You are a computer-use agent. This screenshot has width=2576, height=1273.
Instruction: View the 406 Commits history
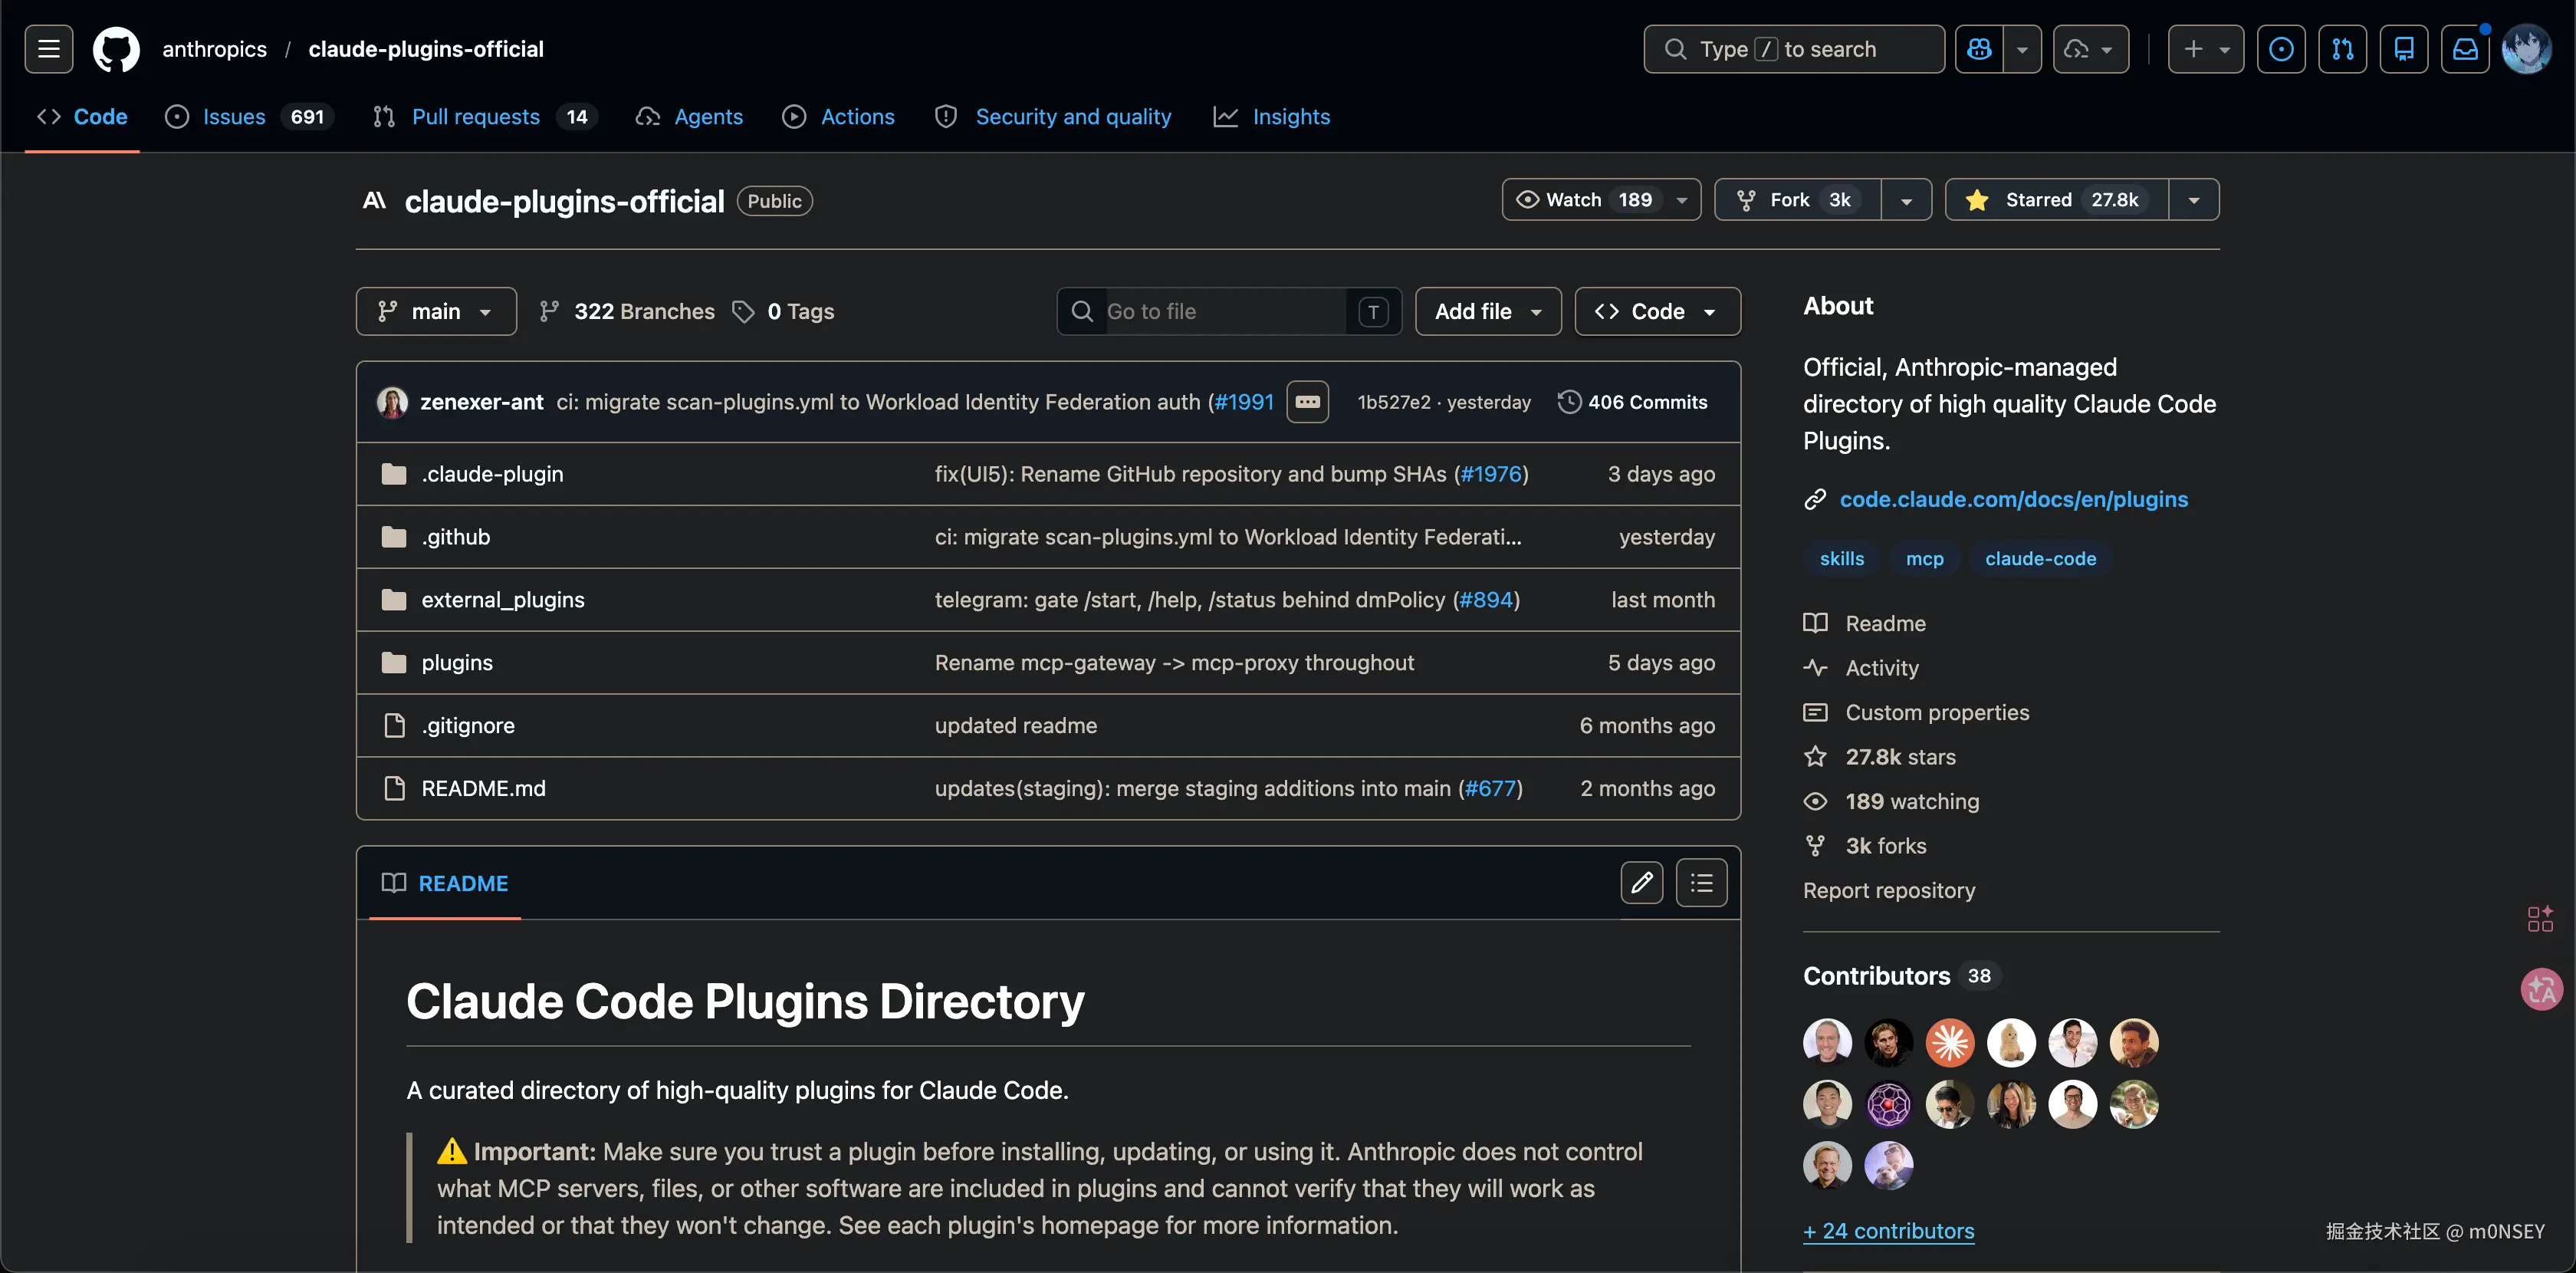coord(1632,402)
